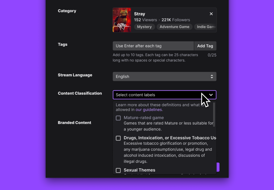Click the Stray game title text

[x=140, y=14]
